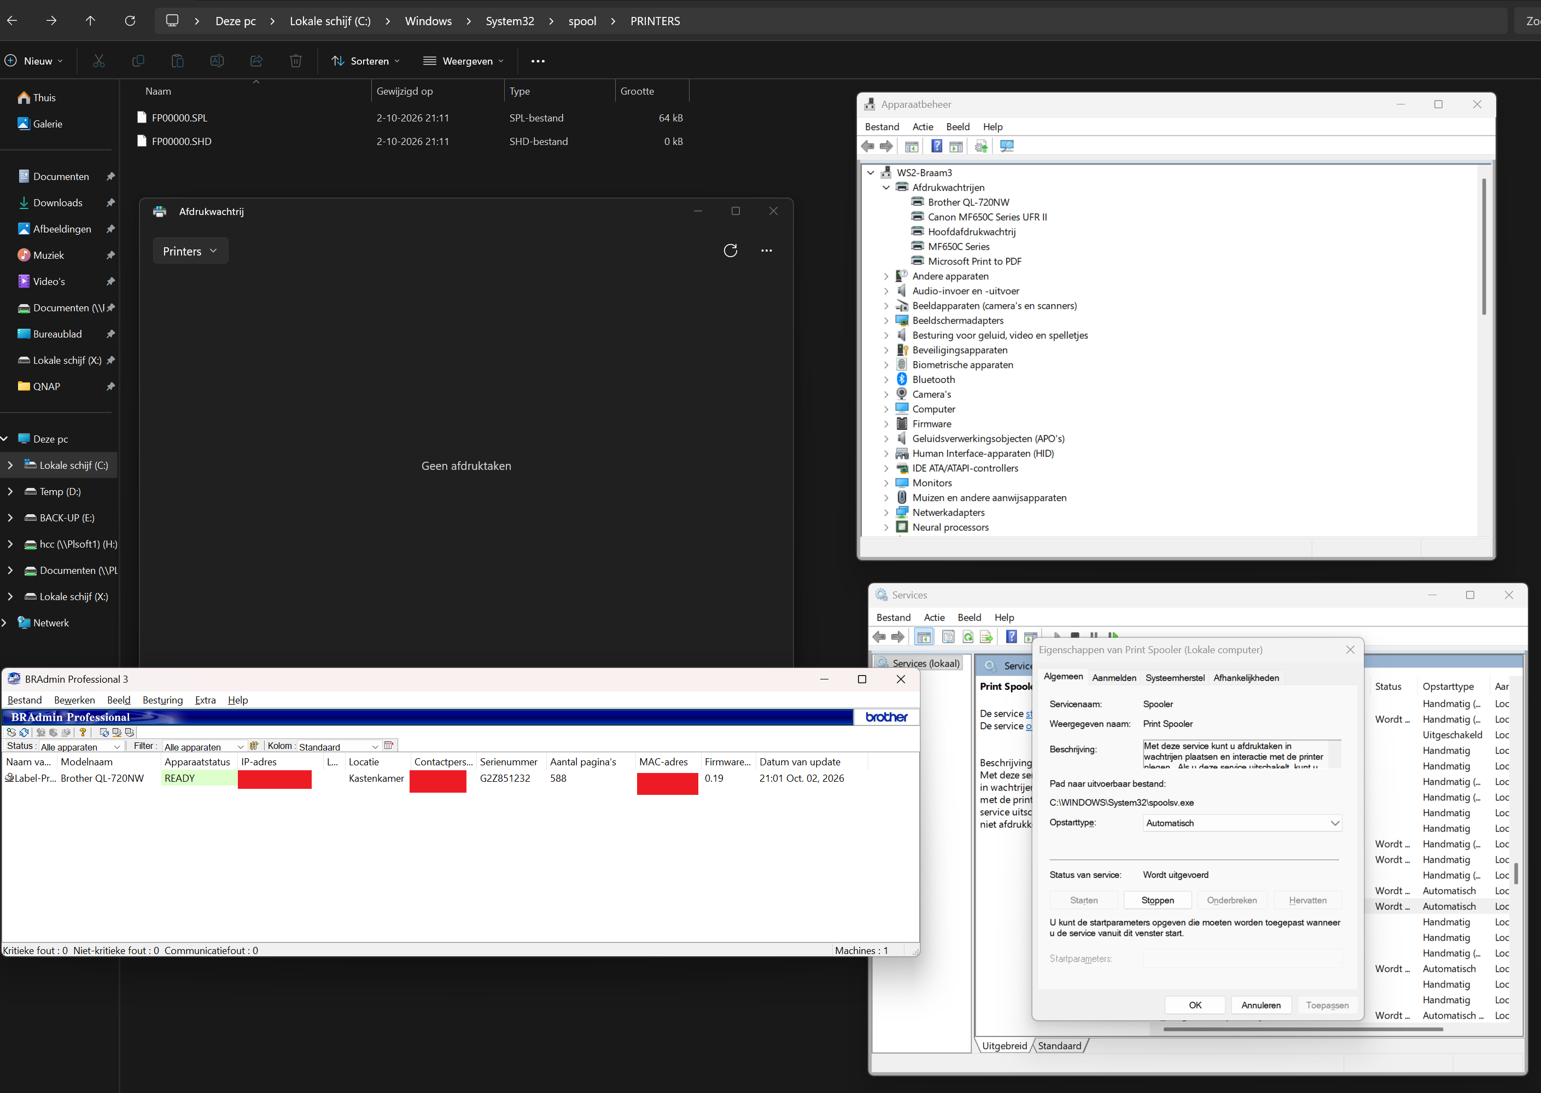Open the Opstarttype Automatisch combo box
Screen dimensions: 1541x1093
coord(1242,823)
